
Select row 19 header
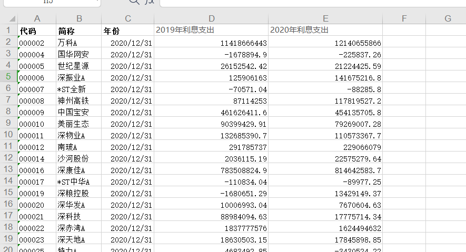click(8, 238)
